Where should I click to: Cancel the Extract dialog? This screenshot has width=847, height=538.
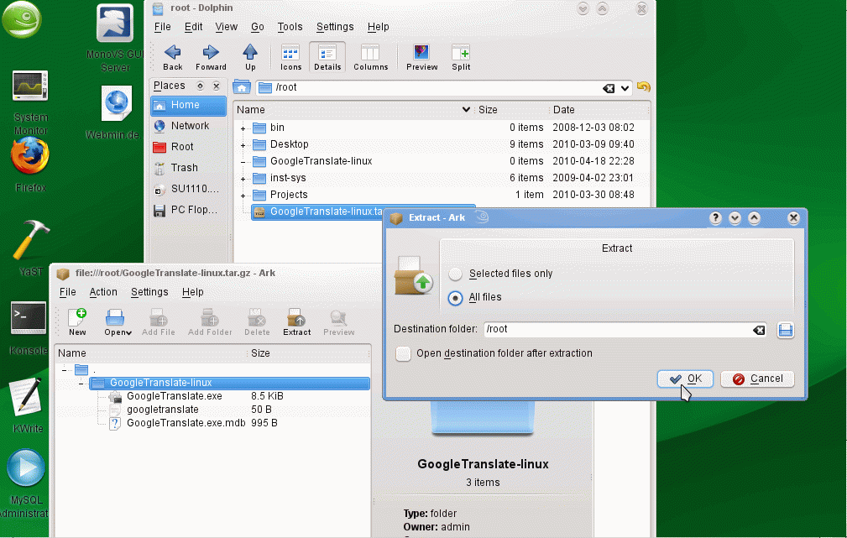(757, 379)
